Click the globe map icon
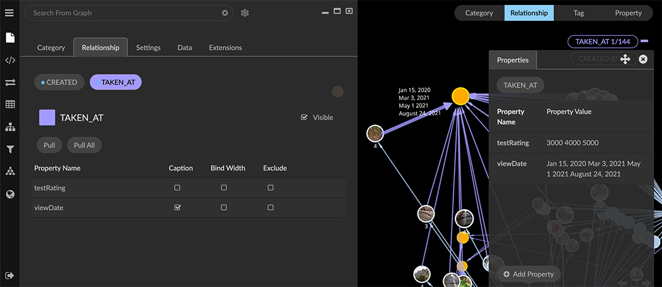 [x=10, y=194]
